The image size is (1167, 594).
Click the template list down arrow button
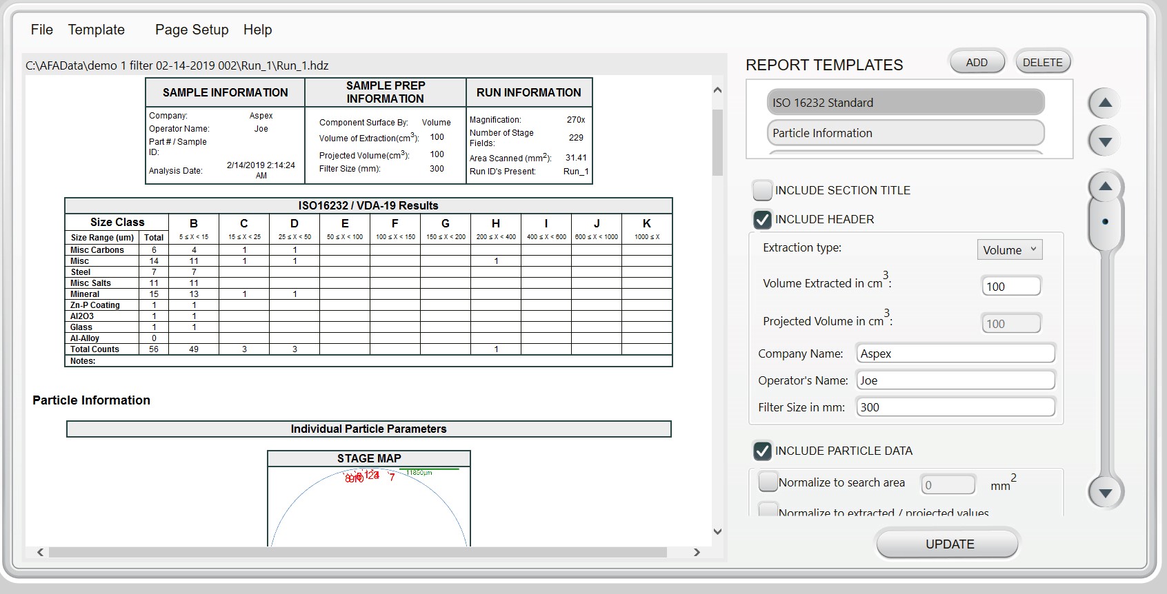1105,142
